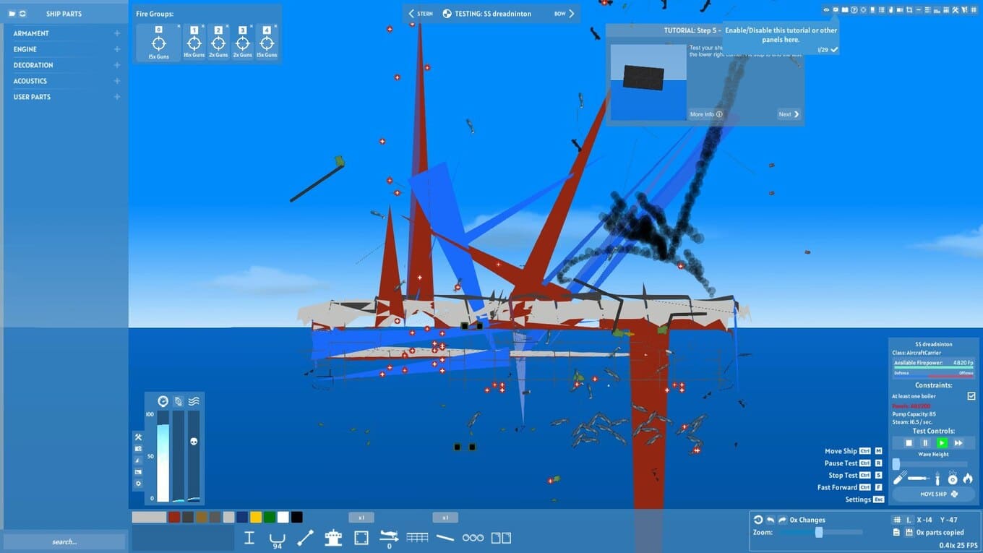The height and width of the screenshot is (553, 983).
Task: Click the Move Ship button
Action: point(933,494)
